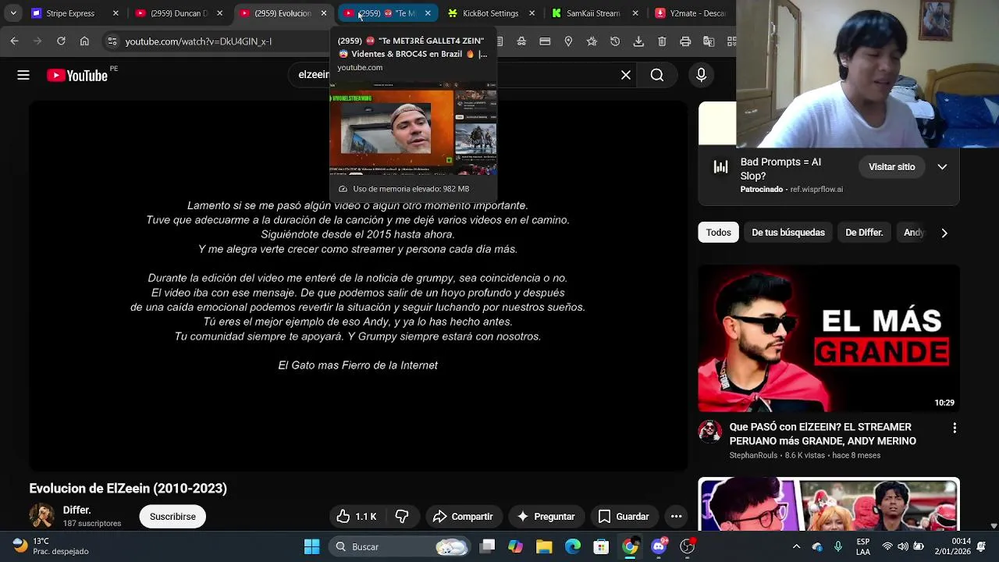The height and width of the screenshot is (562, 999).
Task: Open the EL MÁS GRANDE video thumbnail
Action: point(829,338)
